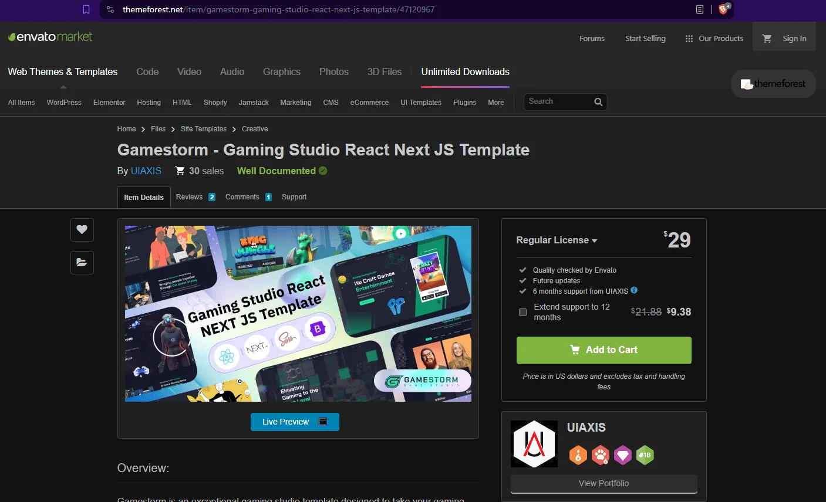Screen dimensions: 826x502
Task: Open the Web Themes & Templates section
Action: (x=63, y=72)
